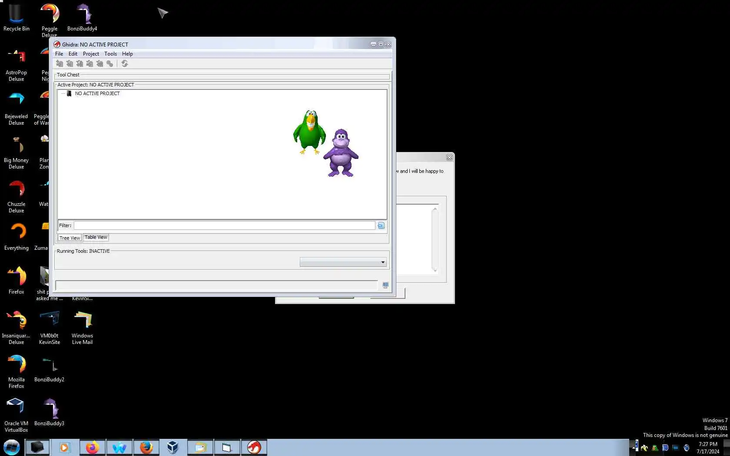Select the Insaniquarium Deluxe desktop icon
This screenshot has height=456, width=730.
(x=16, y=328)
